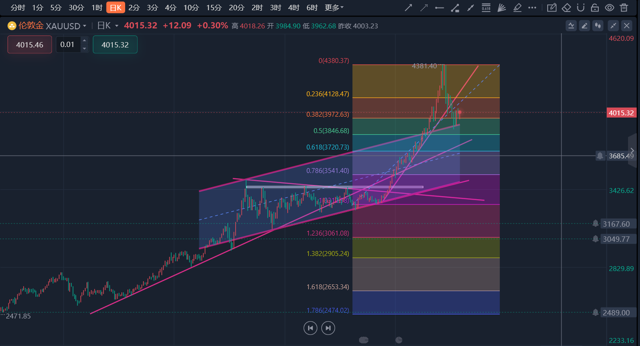
Task: Toggle the lock drawings padlock
Action: pyautogui.click(x=595, y=8)
